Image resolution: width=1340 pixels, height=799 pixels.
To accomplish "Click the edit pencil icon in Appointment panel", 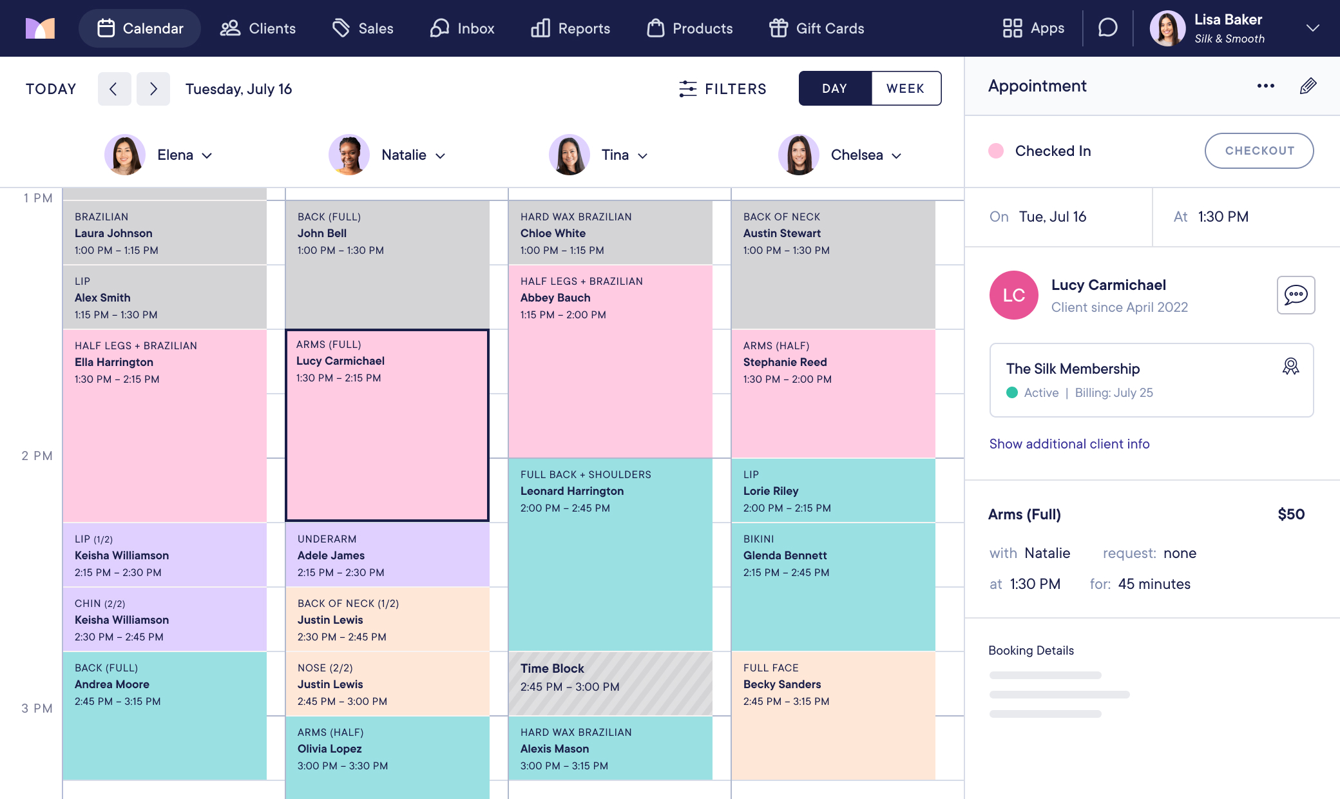I will 1308,86.
